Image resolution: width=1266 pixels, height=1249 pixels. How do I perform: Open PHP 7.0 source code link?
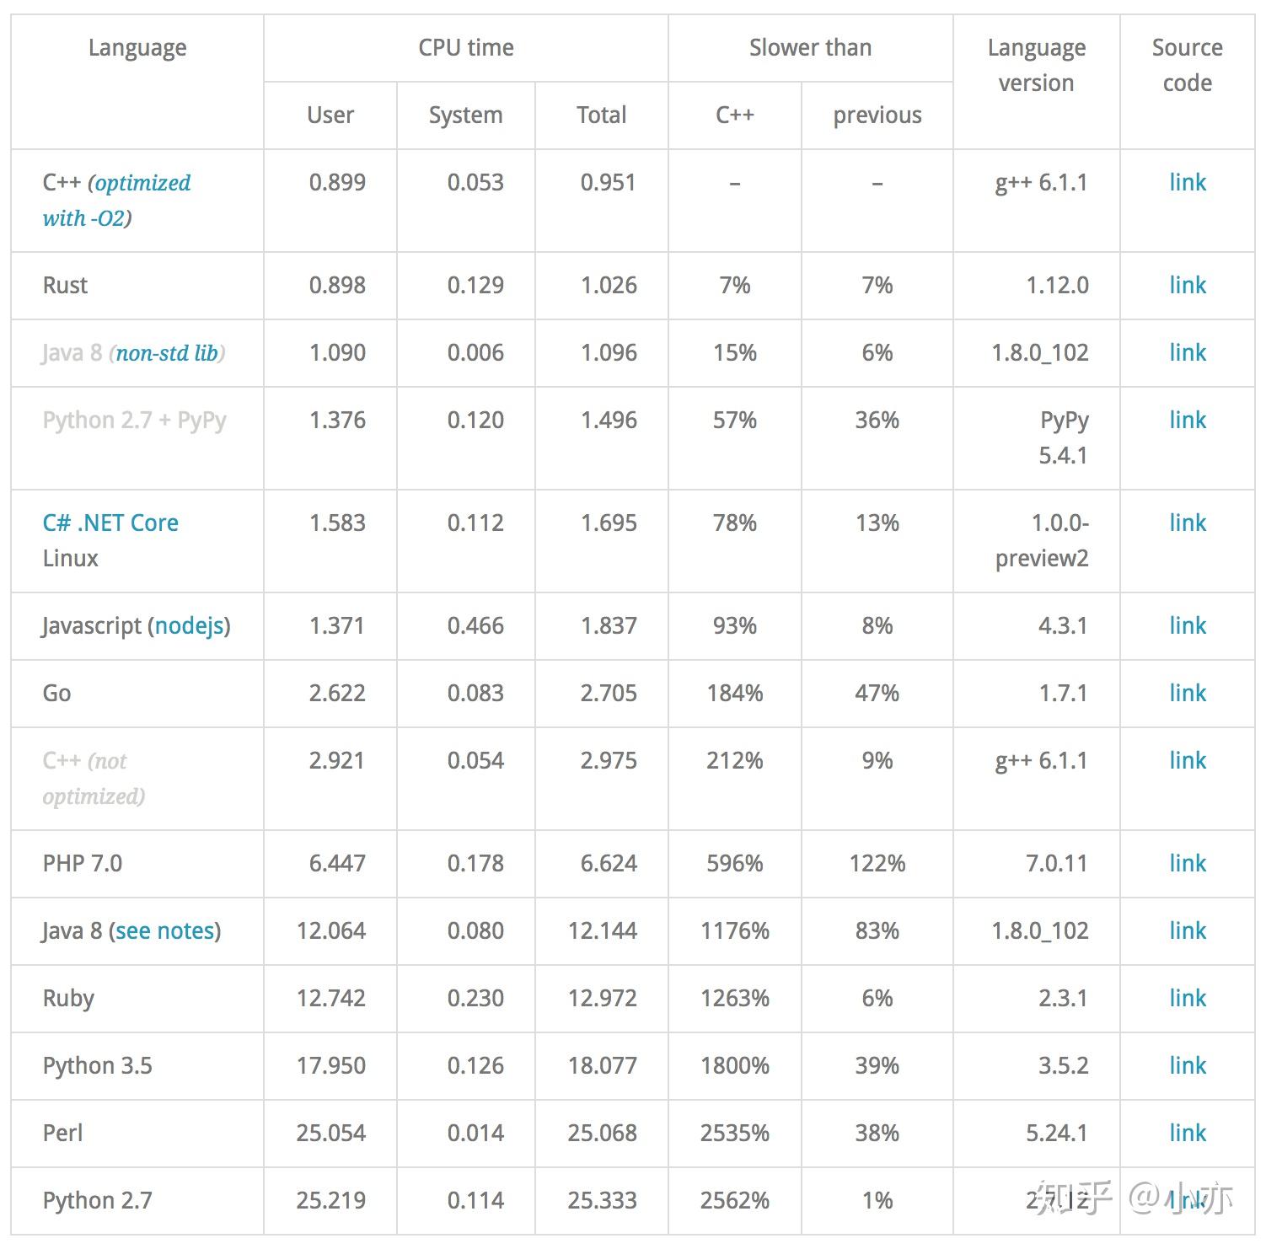1187,863
